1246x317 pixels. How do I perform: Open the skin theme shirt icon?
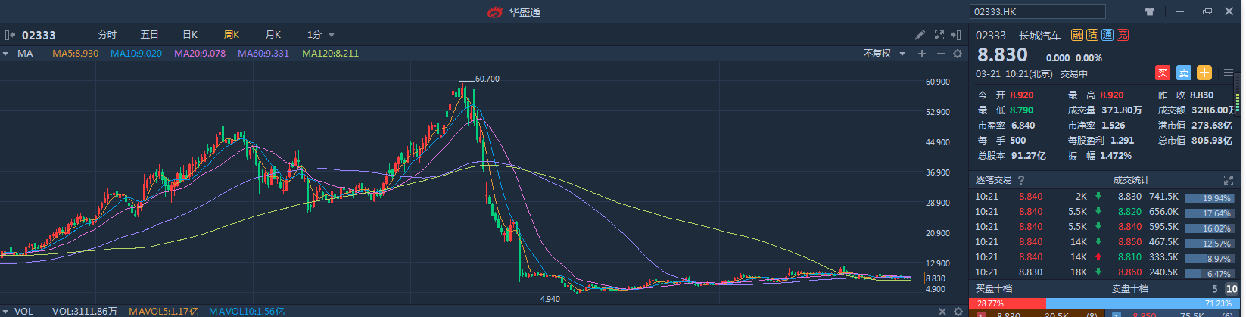1150,11
